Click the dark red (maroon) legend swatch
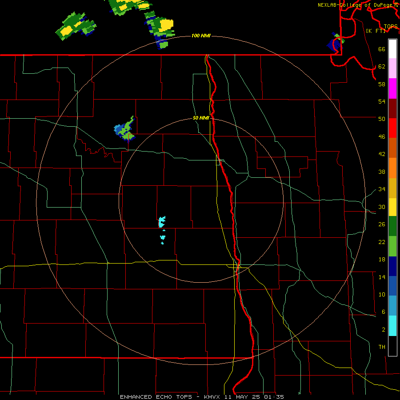This screenshot has height=400, width=400. tap(392, 108)
